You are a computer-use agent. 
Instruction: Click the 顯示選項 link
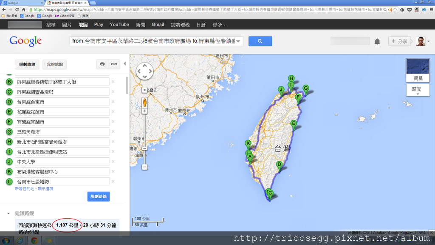click(x=45, y=188)
